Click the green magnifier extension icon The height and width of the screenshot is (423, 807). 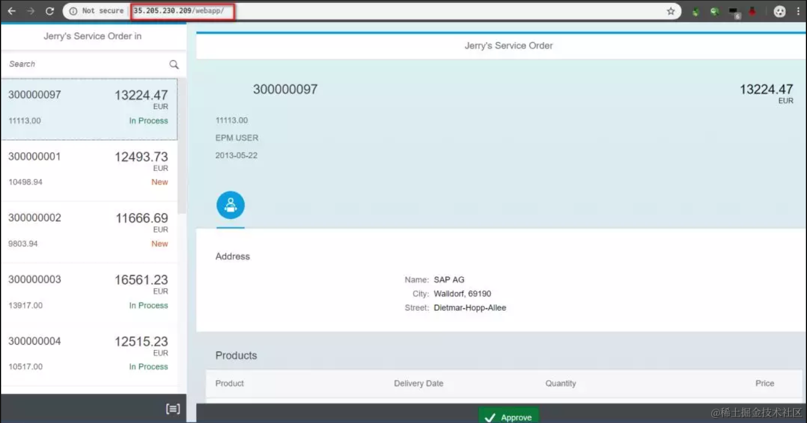[x=714, y=10]
